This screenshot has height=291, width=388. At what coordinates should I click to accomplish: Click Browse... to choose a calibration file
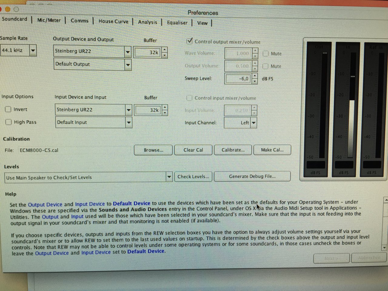point(153,150)
